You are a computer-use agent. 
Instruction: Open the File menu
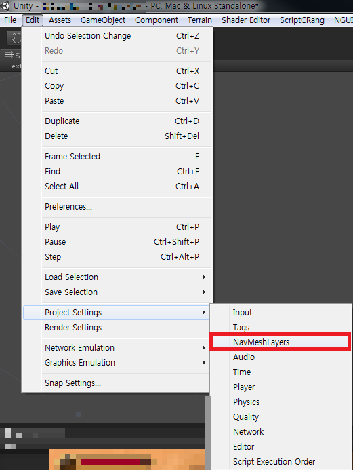(x=10, y=20)
